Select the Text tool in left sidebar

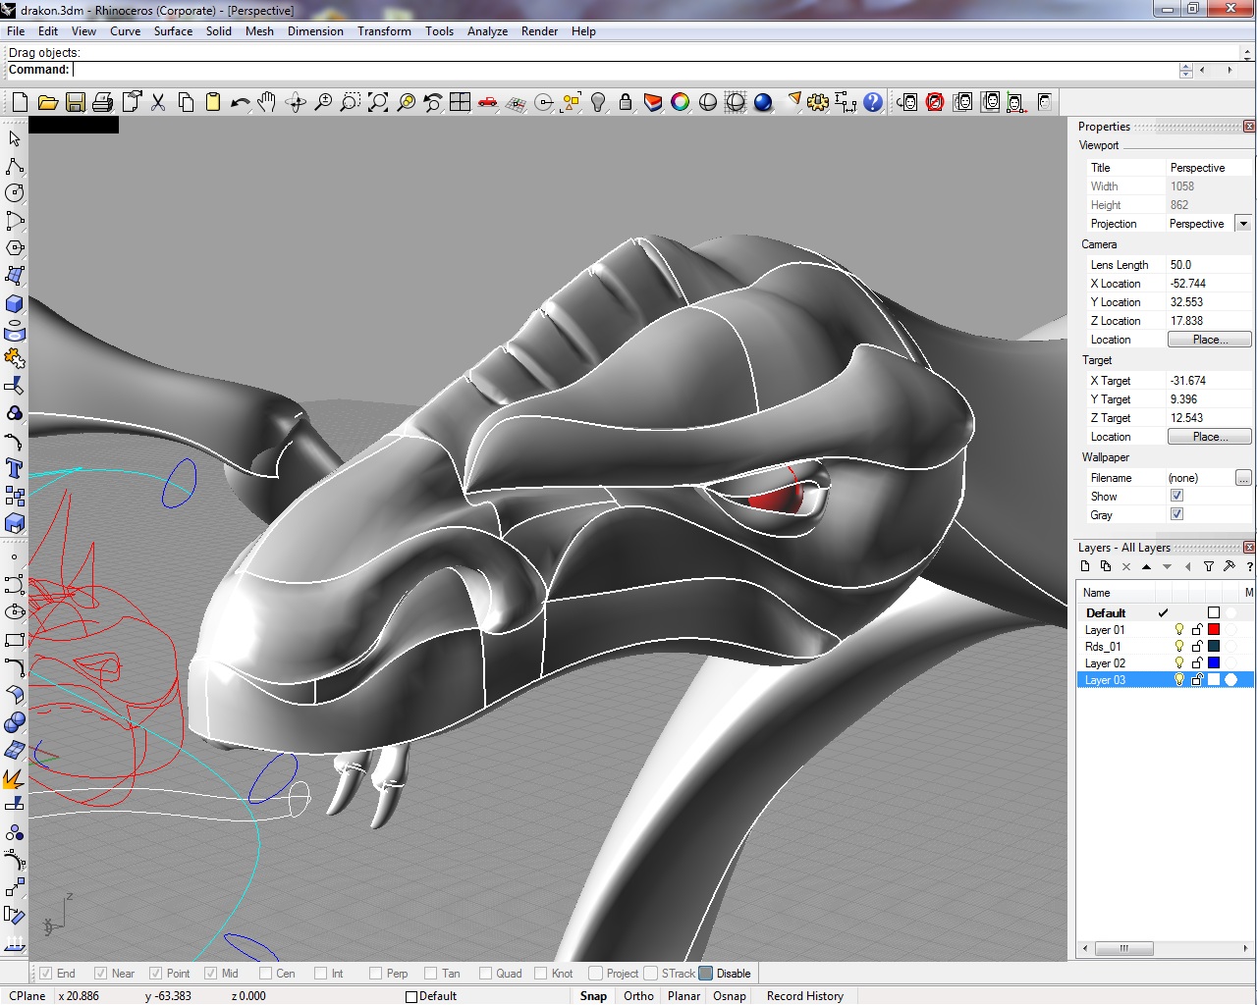(x=15, y=468)
